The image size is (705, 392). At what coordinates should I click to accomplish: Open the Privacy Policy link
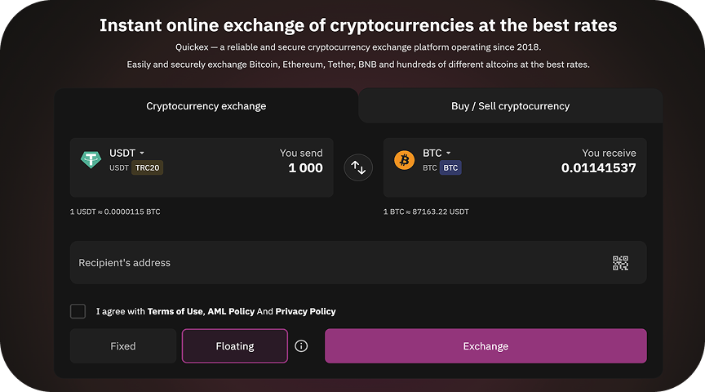[x=305, y=311]
